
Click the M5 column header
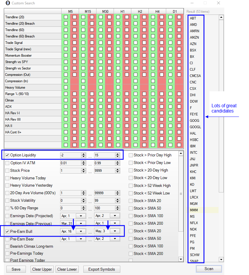[70, 11]
